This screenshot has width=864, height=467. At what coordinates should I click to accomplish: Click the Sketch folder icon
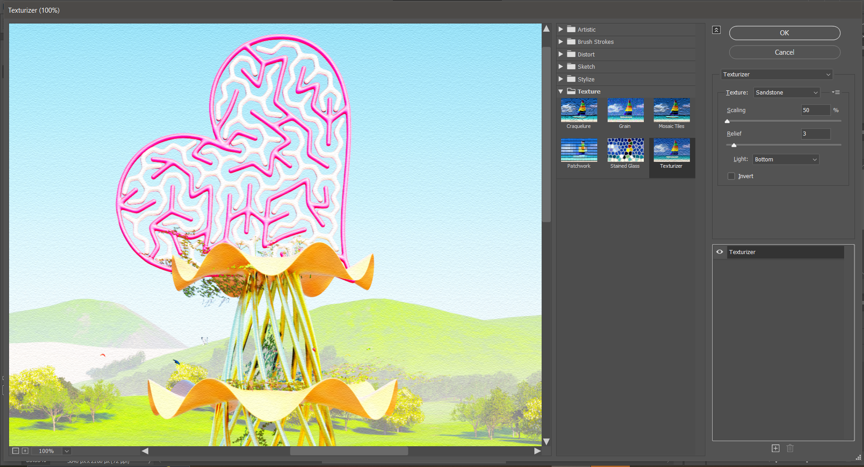(x=571, y=66)
